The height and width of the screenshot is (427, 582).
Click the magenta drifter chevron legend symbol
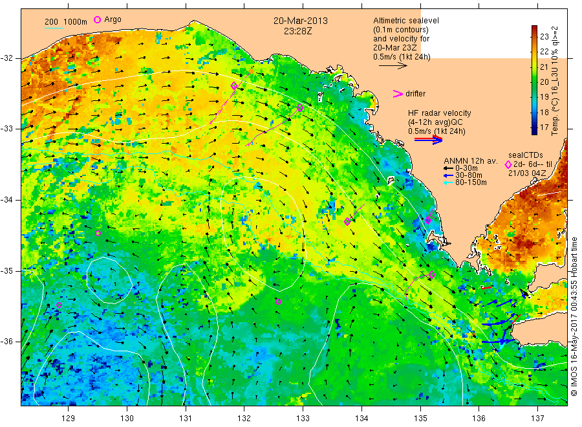[398, 94]
